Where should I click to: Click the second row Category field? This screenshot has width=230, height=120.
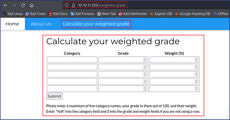pyautogui.click(x=72, y=67)
